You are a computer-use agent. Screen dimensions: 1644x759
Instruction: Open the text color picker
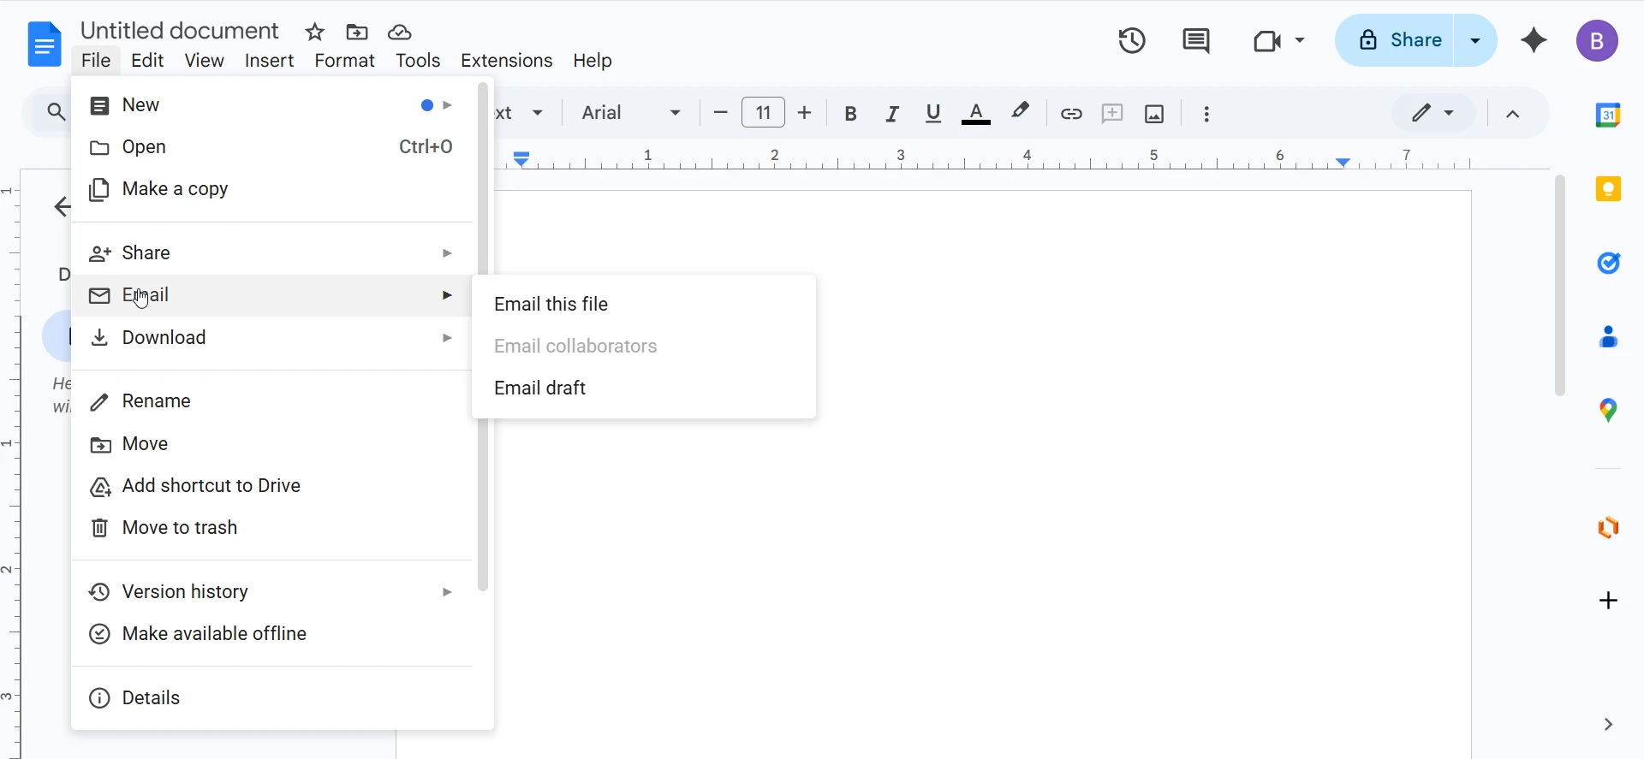point(976,113)
